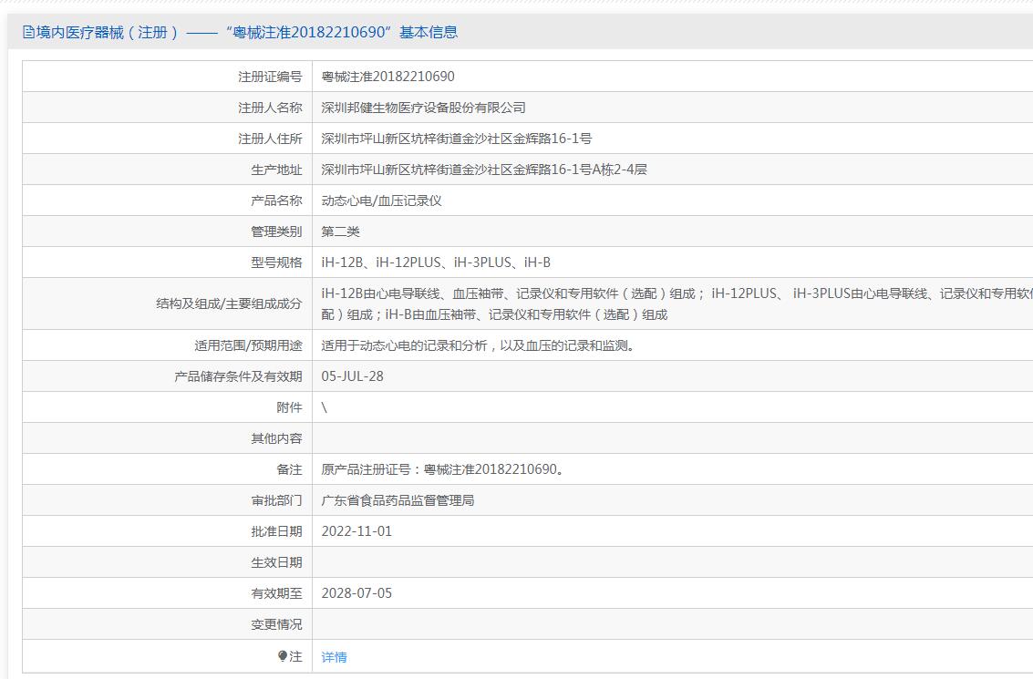Select the 第二类 category value
1033x679 pixels.
[341, 231]
